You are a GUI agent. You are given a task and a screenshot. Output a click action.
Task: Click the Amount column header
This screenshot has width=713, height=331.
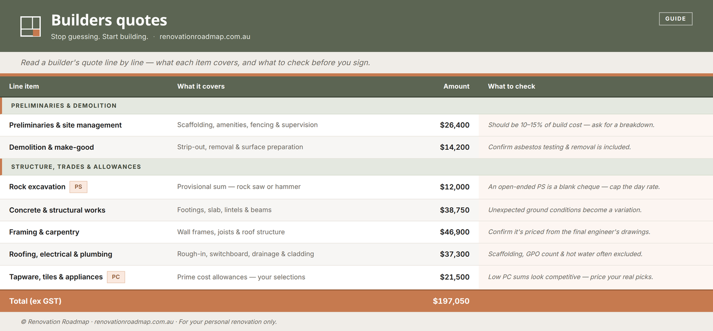(x=456, y=87)
